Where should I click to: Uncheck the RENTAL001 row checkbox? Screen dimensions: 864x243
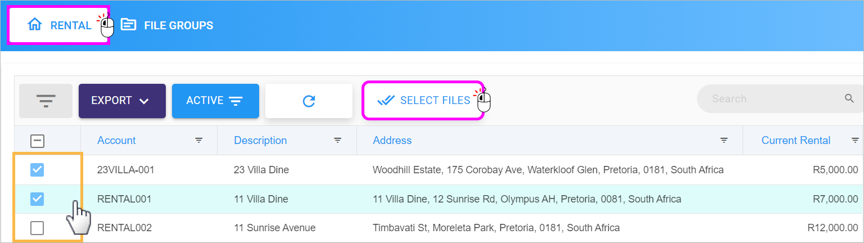coord(37,199)
